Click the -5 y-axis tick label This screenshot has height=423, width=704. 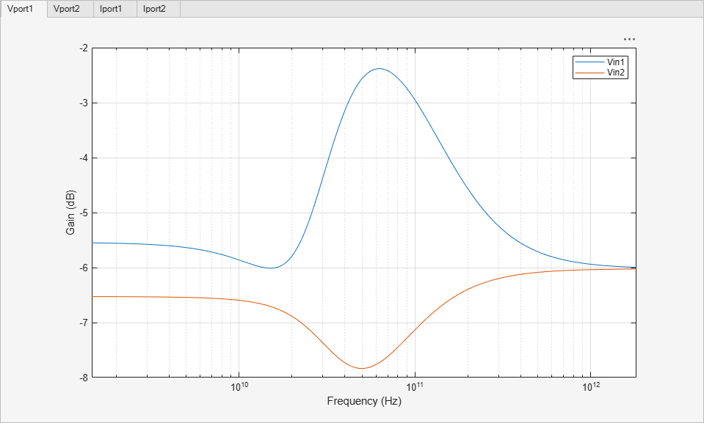84,213
